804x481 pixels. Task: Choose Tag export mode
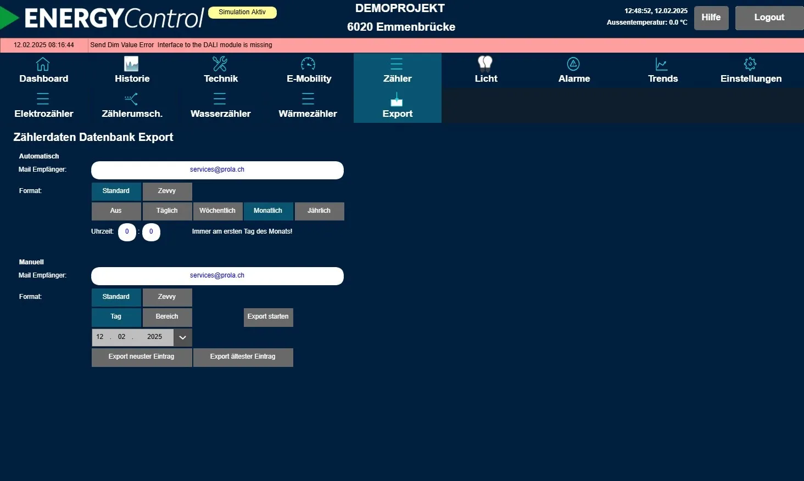(116, 317)
